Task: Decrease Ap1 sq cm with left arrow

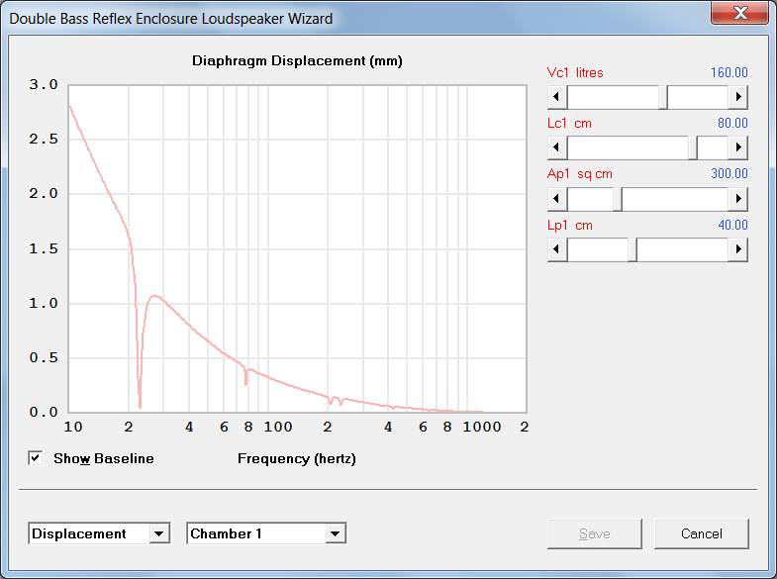Action: 557,199
